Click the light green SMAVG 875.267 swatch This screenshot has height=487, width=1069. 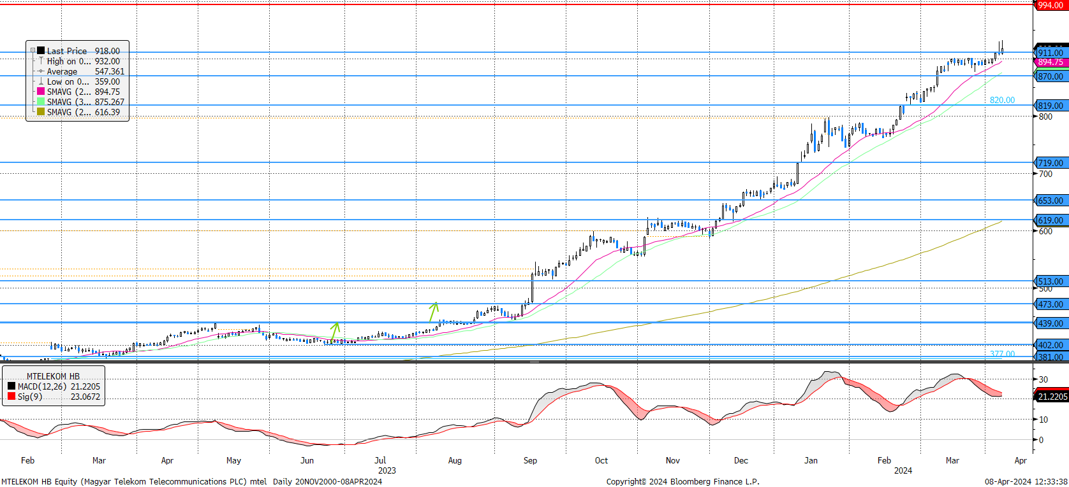(41, 102)
